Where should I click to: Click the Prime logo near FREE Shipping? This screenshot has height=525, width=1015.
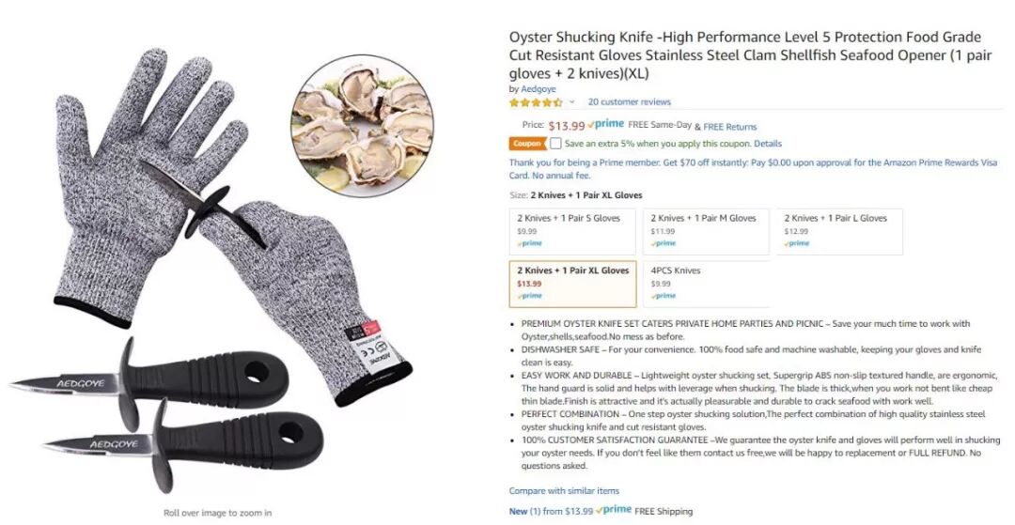tap(613, 510)
